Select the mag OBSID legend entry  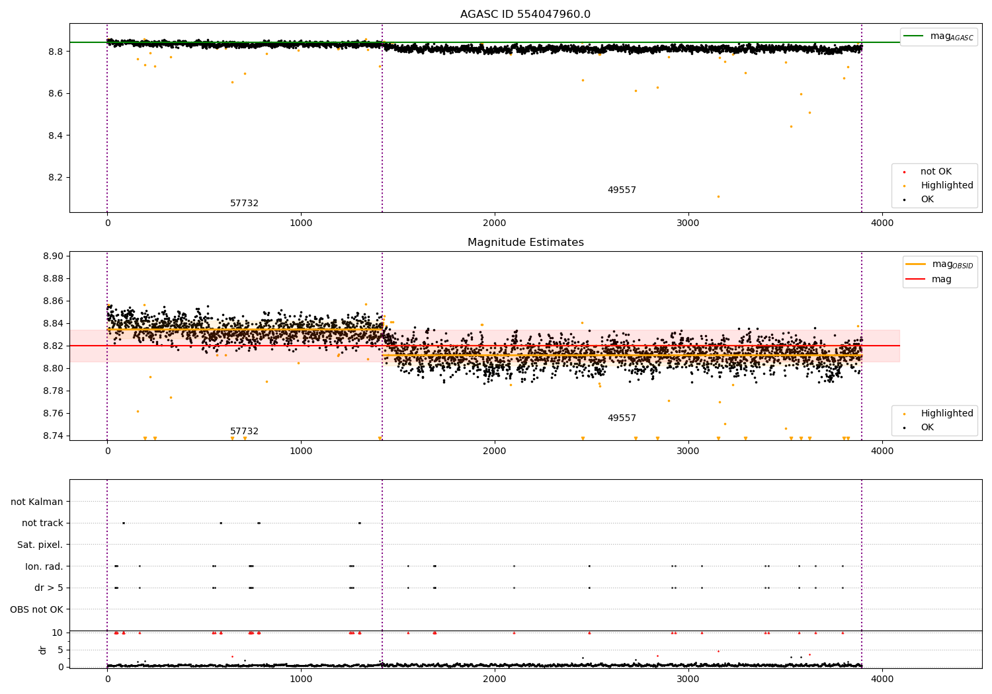pos(940,264)
